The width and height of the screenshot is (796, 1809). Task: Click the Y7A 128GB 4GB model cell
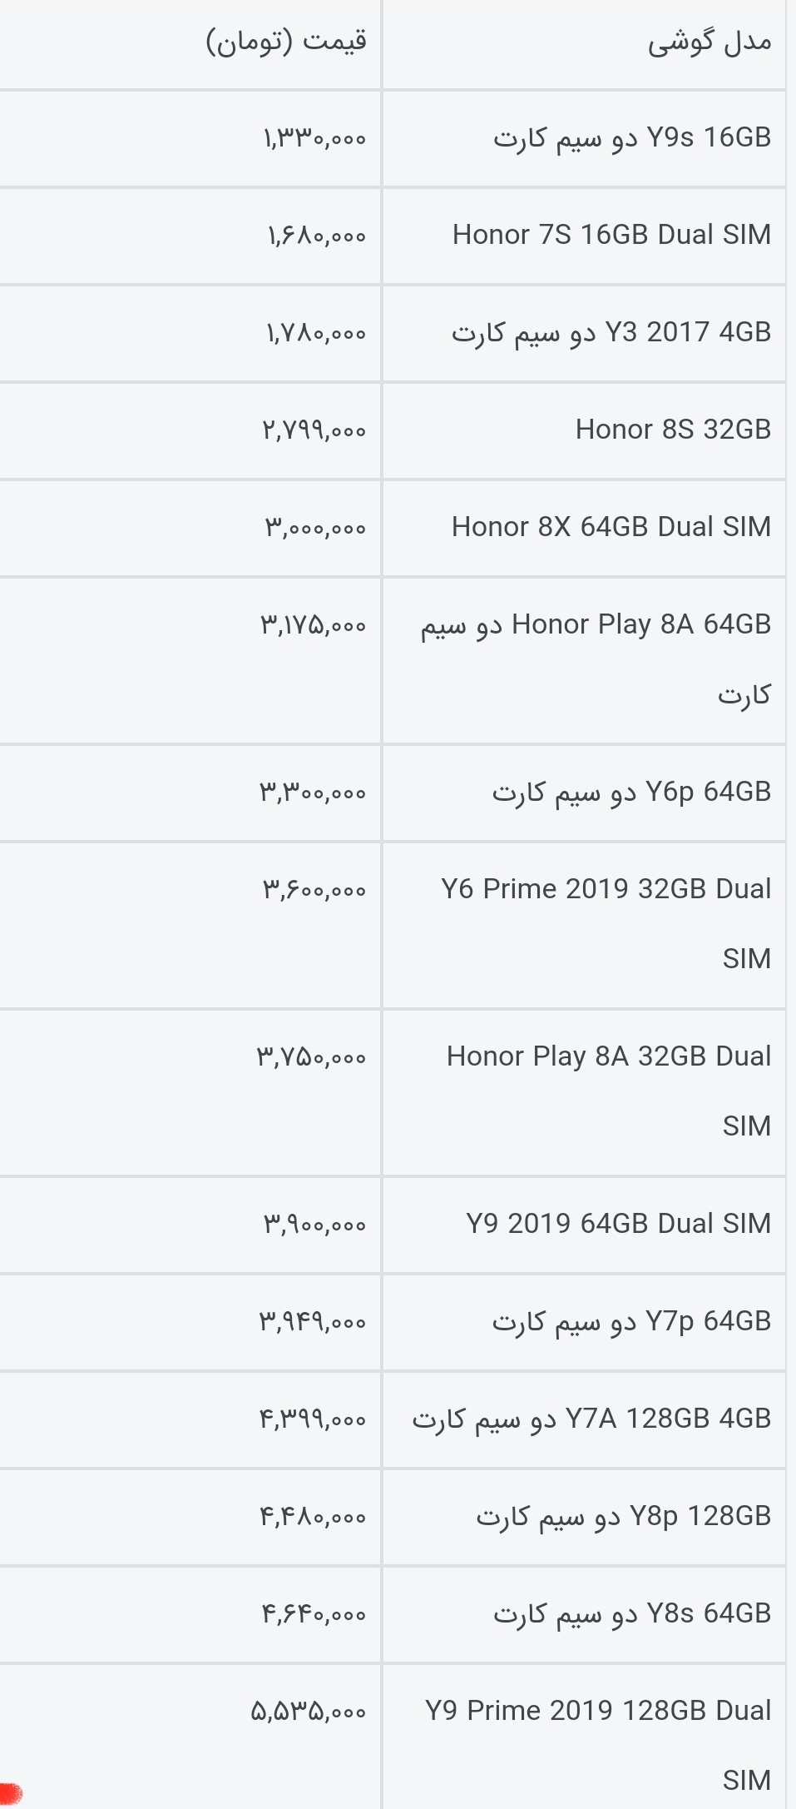pyautogui.click(x=591, y=1419)
